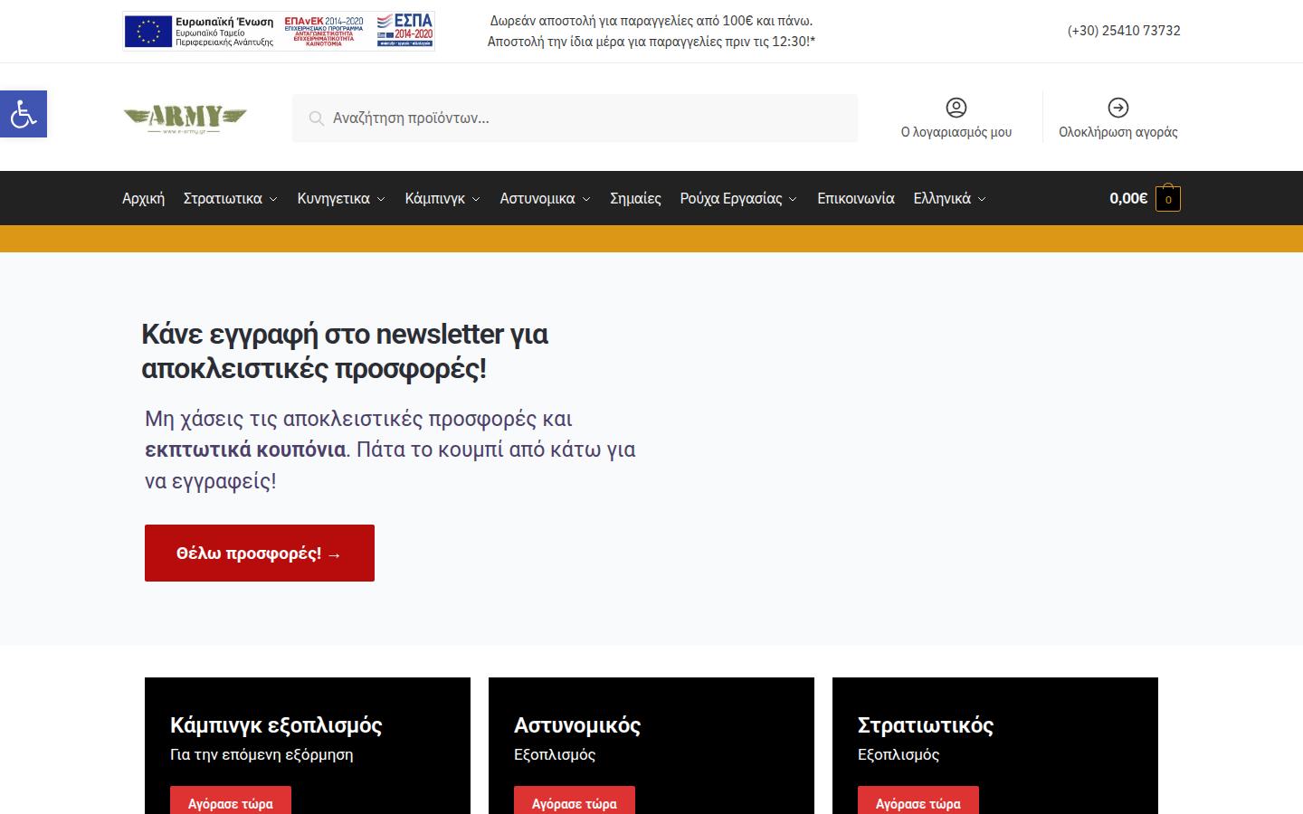1303x814 pixels.
Task: Click Αγόρασε τώρα under Στρατιωτικός
Action: [918, 802]
